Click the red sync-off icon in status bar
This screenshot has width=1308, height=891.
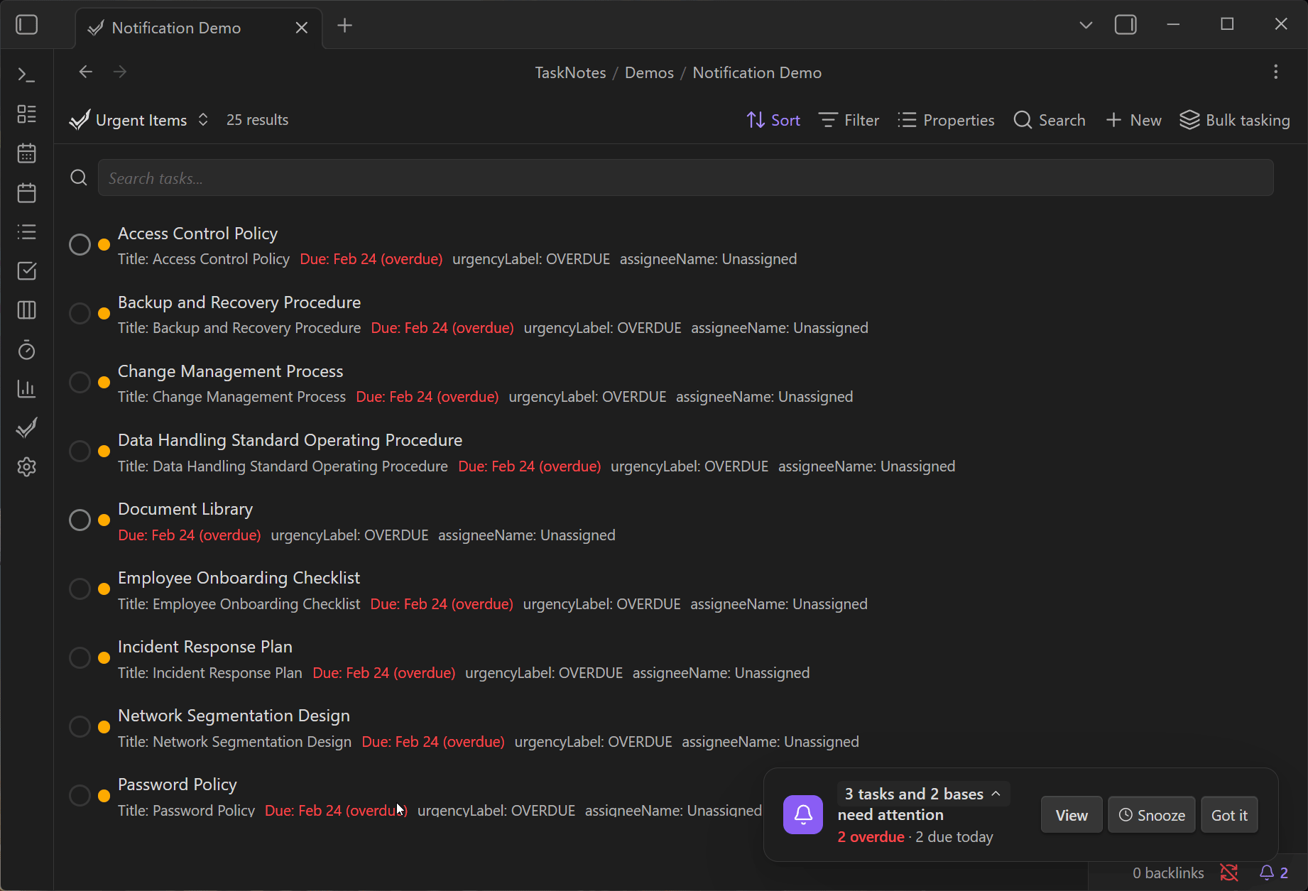click(1229, 873)
